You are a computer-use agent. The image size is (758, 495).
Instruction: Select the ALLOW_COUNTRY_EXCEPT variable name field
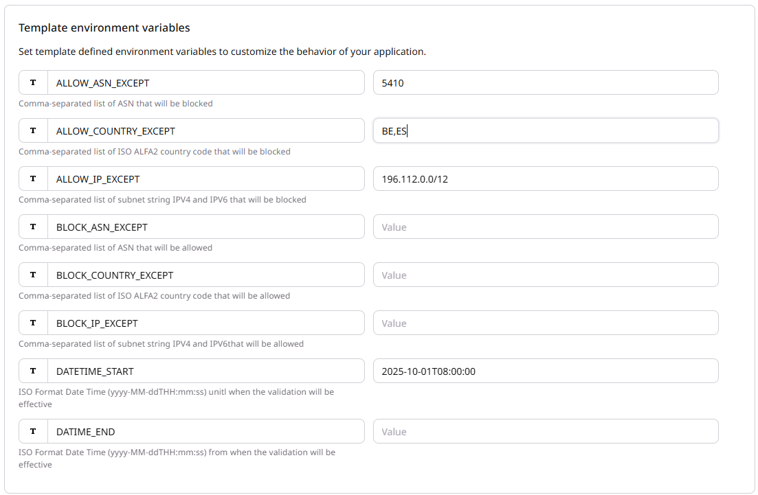205,130
